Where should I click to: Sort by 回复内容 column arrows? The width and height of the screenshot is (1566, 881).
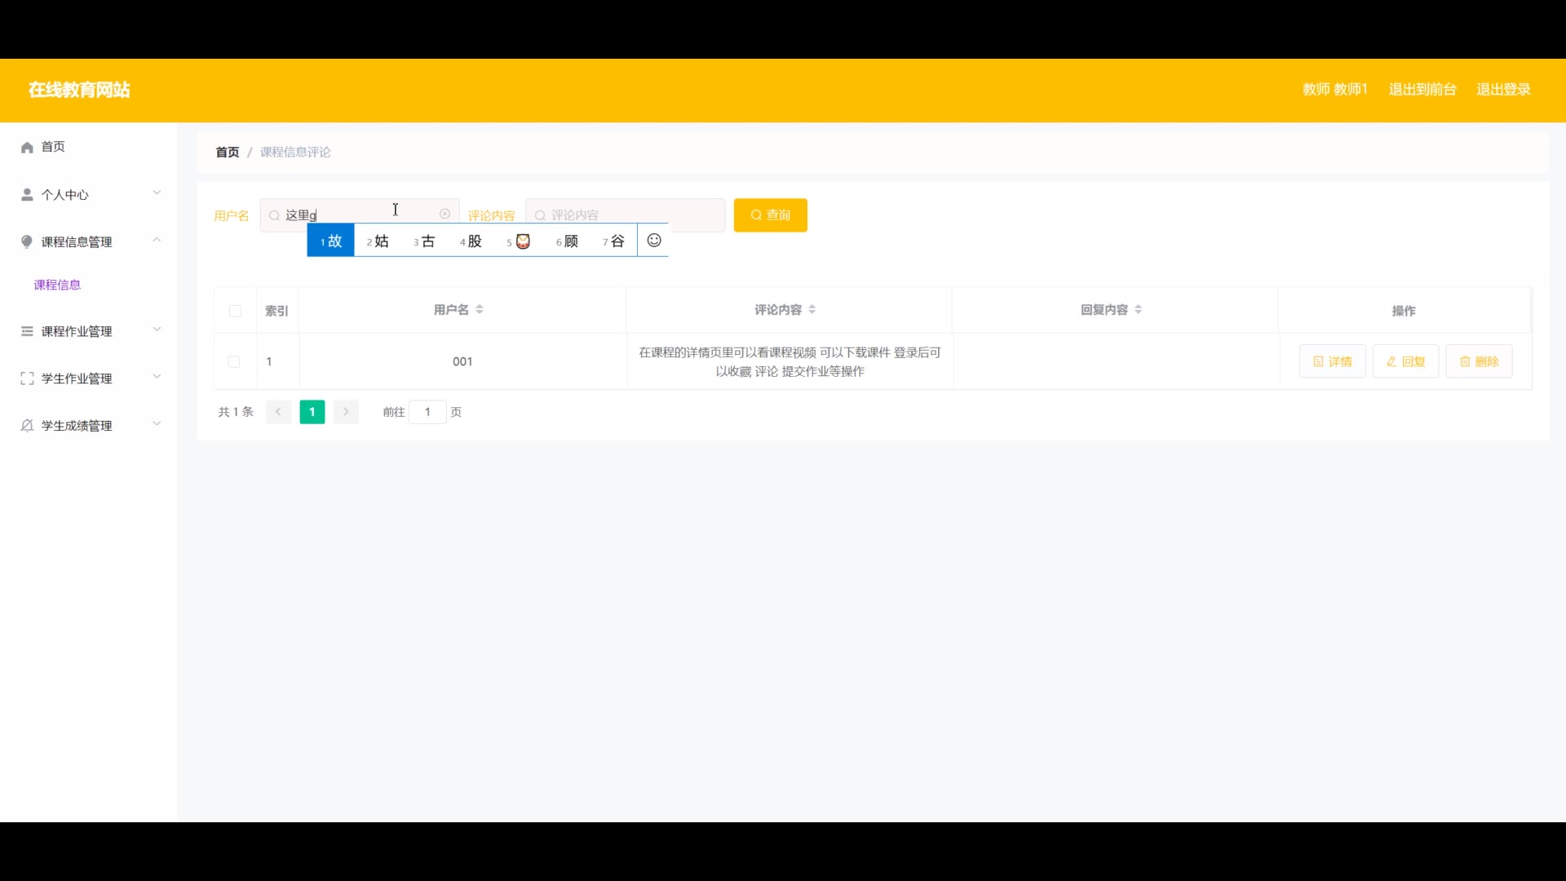(1139, 310)
